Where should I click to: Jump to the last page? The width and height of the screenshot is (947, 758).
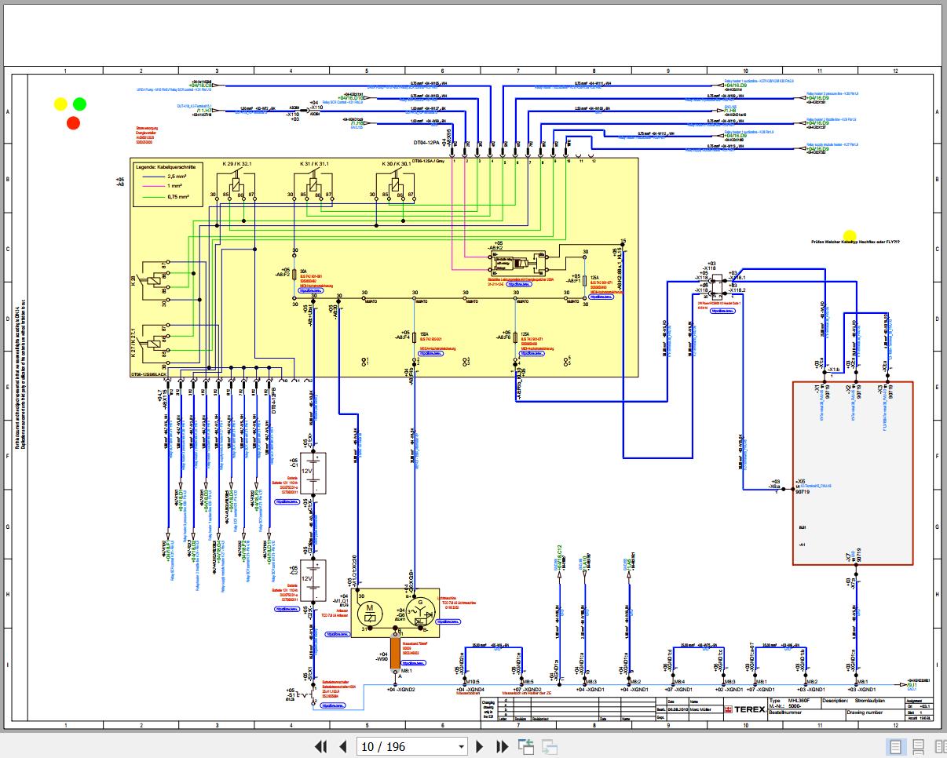coord(502,746)
